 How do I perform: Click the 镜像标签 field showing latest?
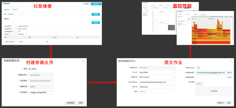[x=41, y=87]
